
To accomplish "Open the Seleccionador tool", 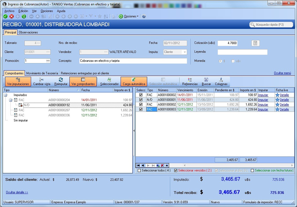I will coord(109,81).
